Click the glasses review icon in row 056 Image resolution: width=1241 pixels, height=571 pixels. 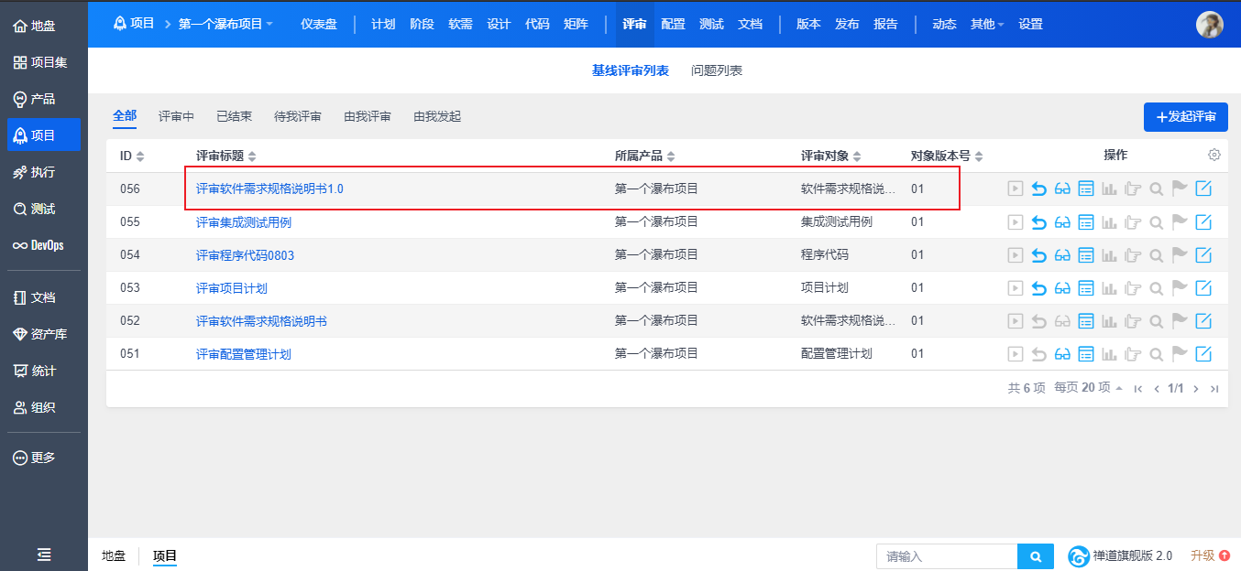pos(1062,189)
